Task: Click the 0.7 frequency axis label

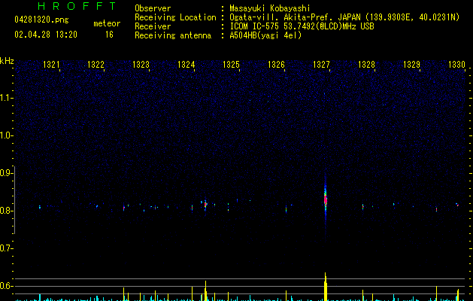Action: point(6,248)
